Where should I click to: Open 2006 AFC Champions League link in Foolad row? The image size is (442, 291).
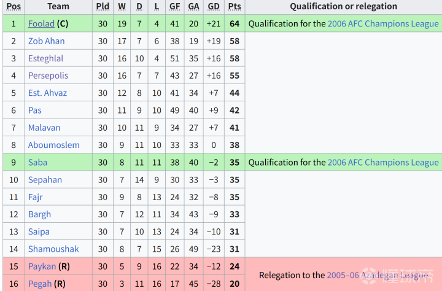click(383, 24)
